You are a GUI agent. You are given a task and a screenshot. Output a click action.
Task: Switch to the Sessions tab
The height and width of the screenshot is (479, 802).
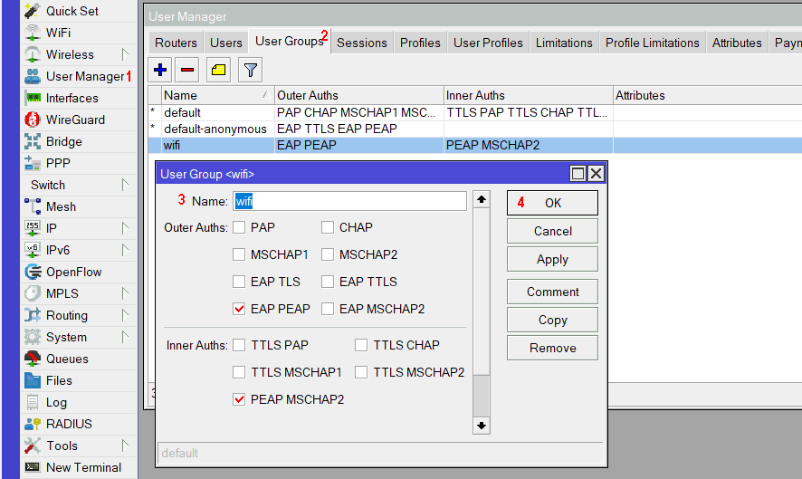tap(361, 43)
